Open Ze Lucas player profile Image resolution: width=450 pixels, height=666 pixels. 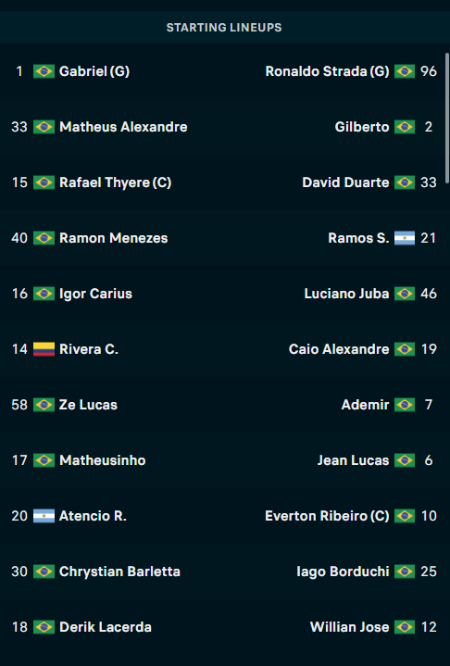[88, 405]
